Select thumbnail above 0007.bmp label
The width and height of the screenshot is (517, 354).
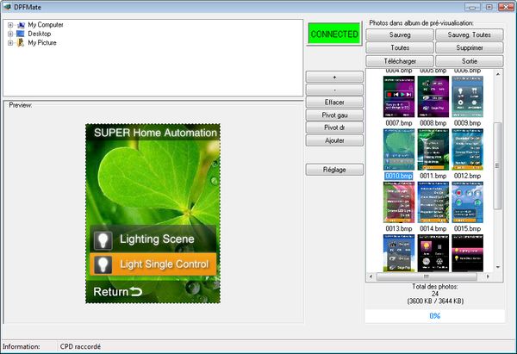(399, 96)
